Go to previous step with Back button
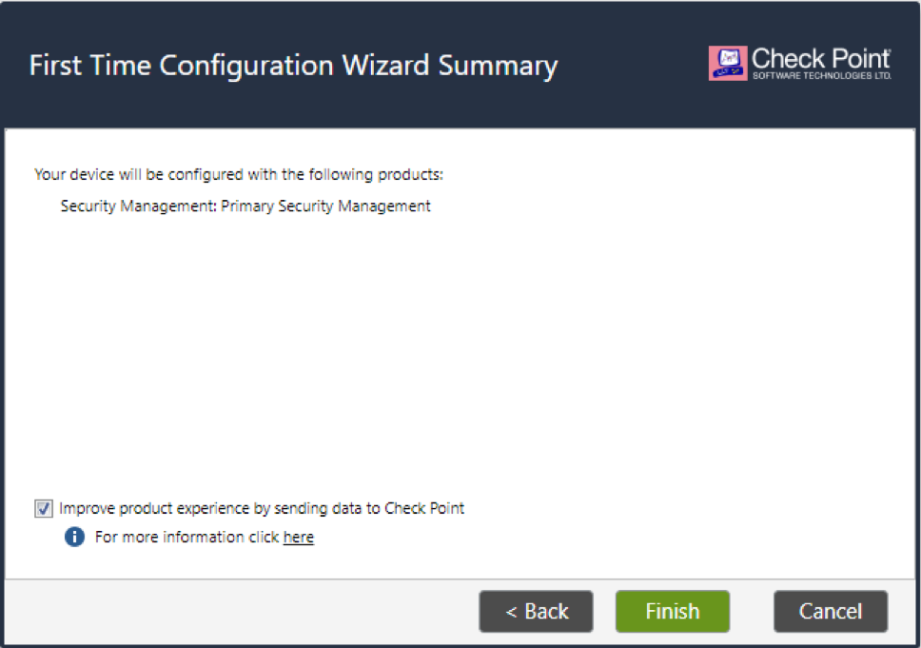Image resolution: width=921 pixels, height=648 pixels. pos(537,612)
